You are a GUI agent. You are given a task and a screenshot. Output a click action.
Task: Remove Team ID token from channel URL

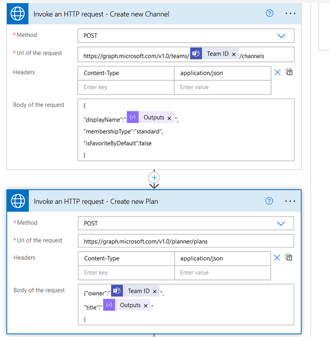[x=234, y=54]
